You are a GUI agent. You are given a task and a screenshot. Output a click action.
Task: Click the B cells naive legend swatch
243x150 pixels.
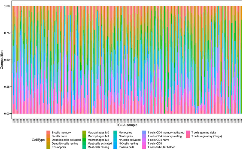click(x=48, y=136)
